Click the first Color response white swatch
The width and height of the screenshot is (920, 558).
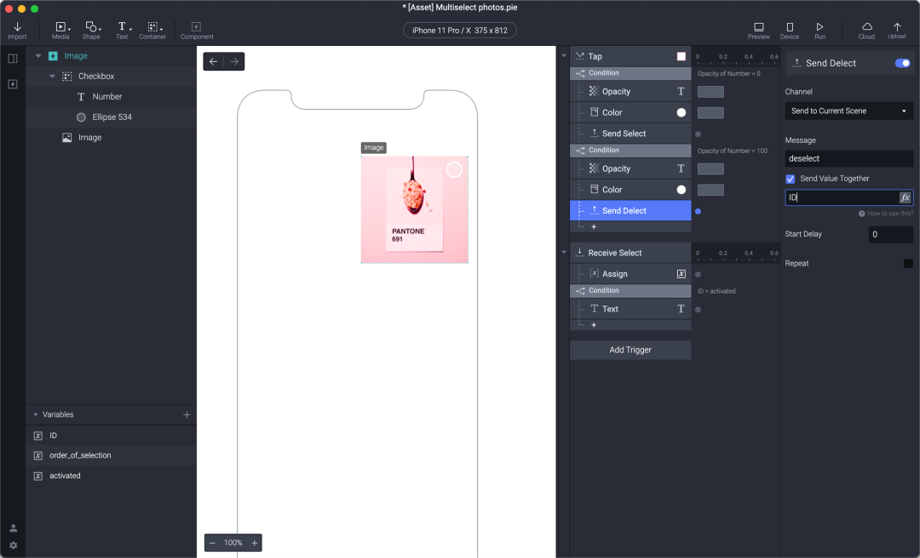pos(681,112)
